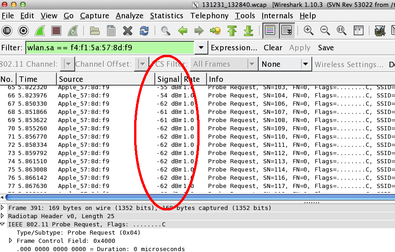Screen dimensions: 395x252
Task: Open the Analyze menu
Action: click(x=130, y=16)
